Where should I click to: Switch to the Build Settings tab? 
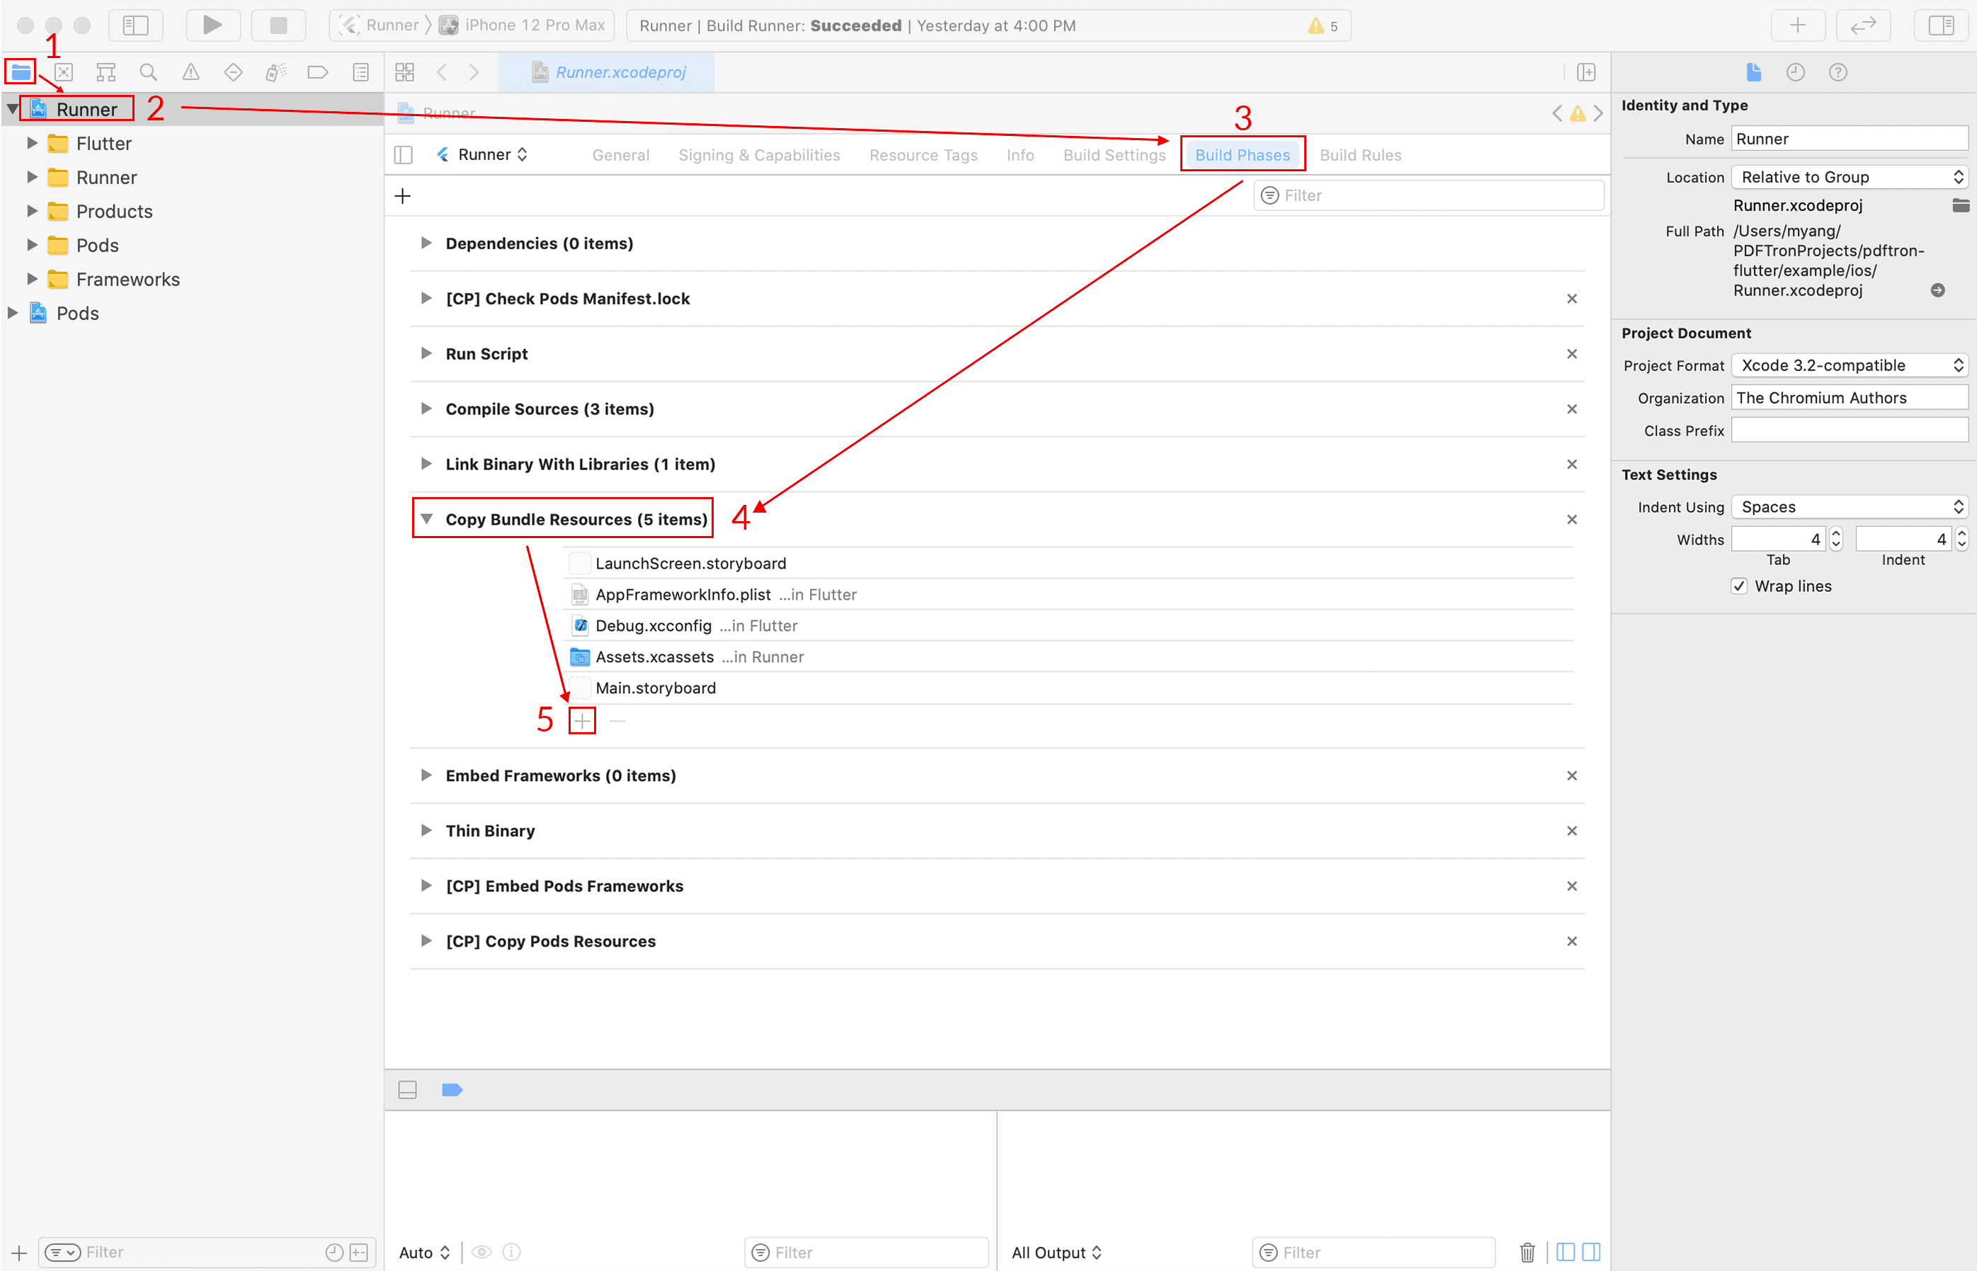pos(1113,155)
